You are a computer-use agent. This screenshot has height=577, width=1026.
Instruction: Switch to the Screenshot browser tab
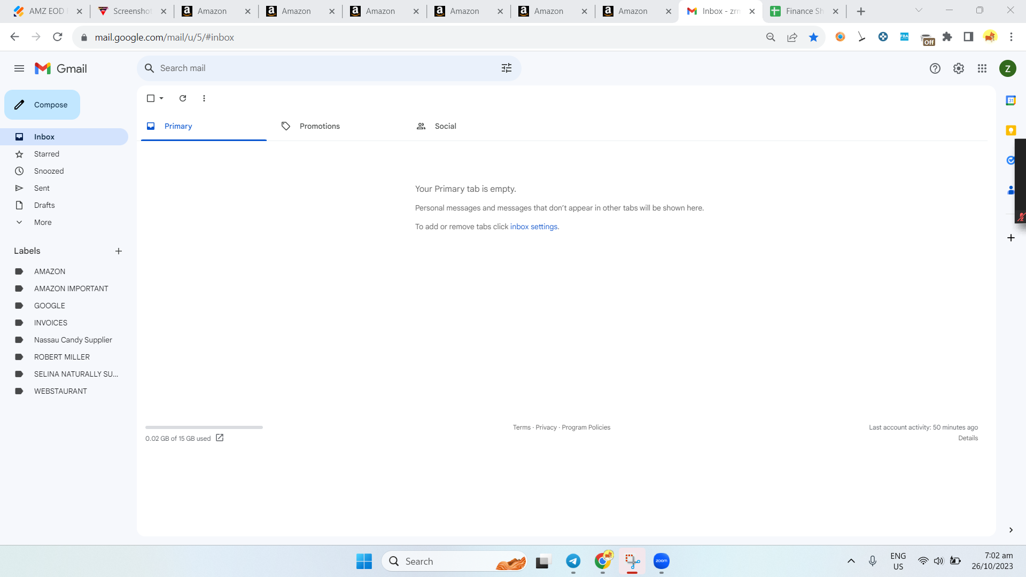pyautogui.click(x=132, y=11)
